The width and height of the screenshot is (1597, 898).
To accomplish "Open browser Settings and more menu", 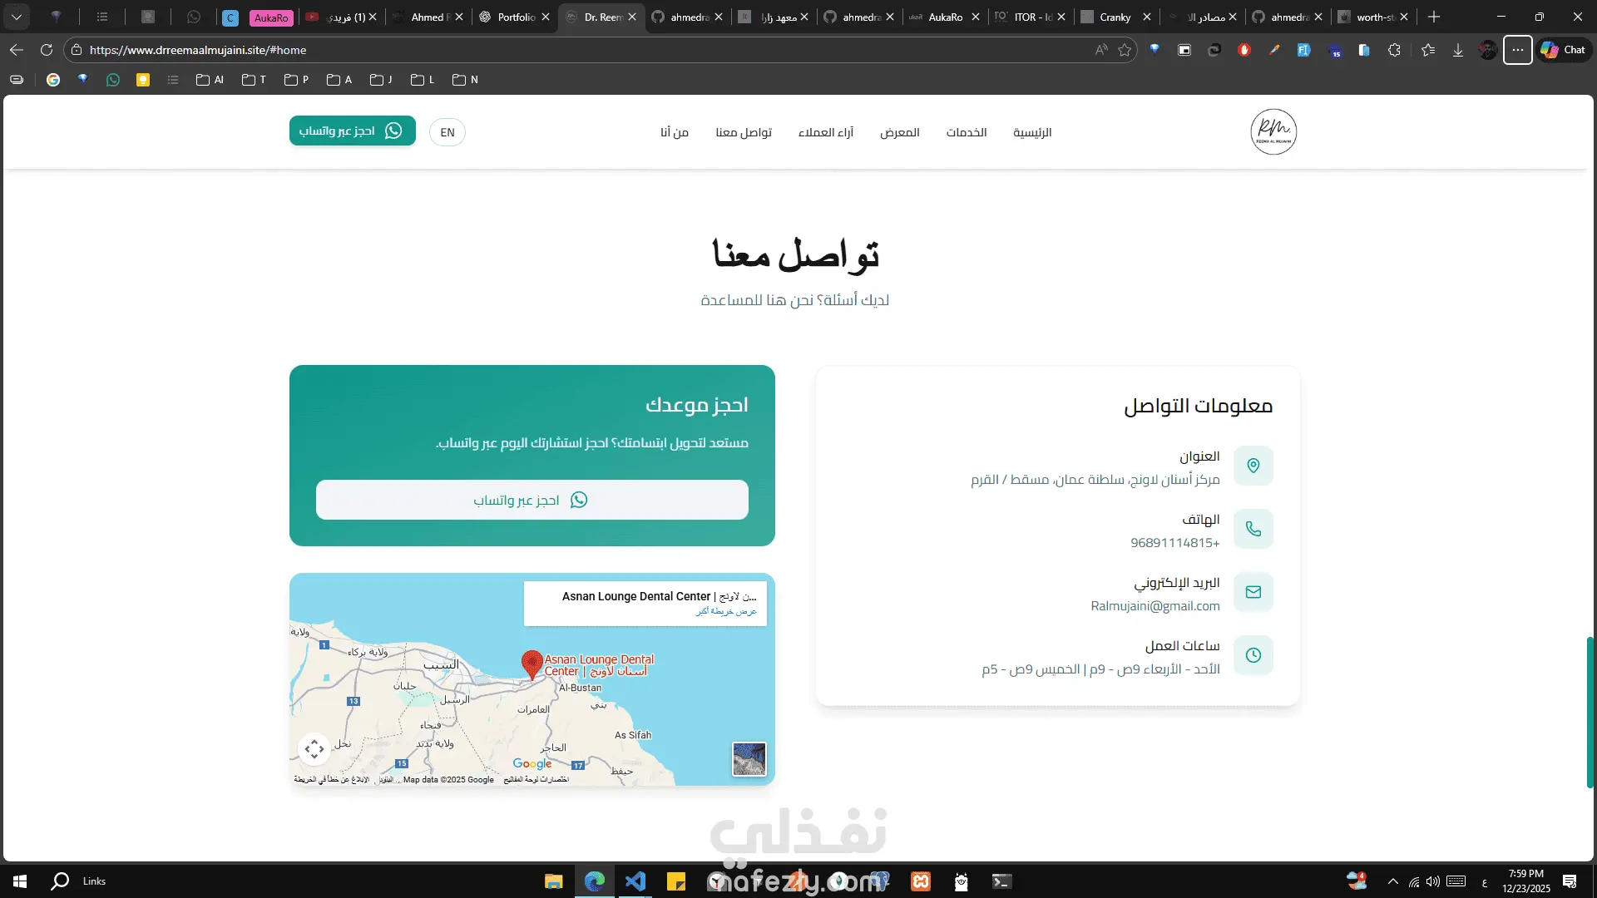I will click(1517, 50).
